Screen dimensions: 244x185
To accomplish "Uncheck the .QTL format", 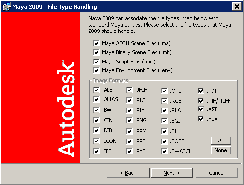I will [164, 91].
